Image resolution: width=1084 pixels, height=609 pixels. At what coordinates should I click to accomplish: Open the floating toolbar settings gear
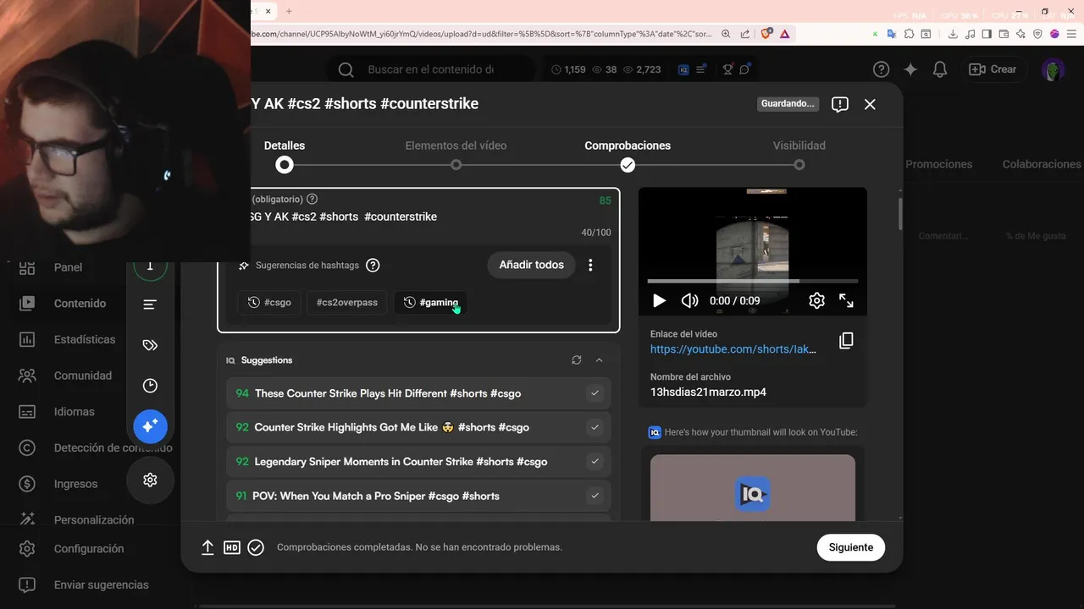coord(150,480)
